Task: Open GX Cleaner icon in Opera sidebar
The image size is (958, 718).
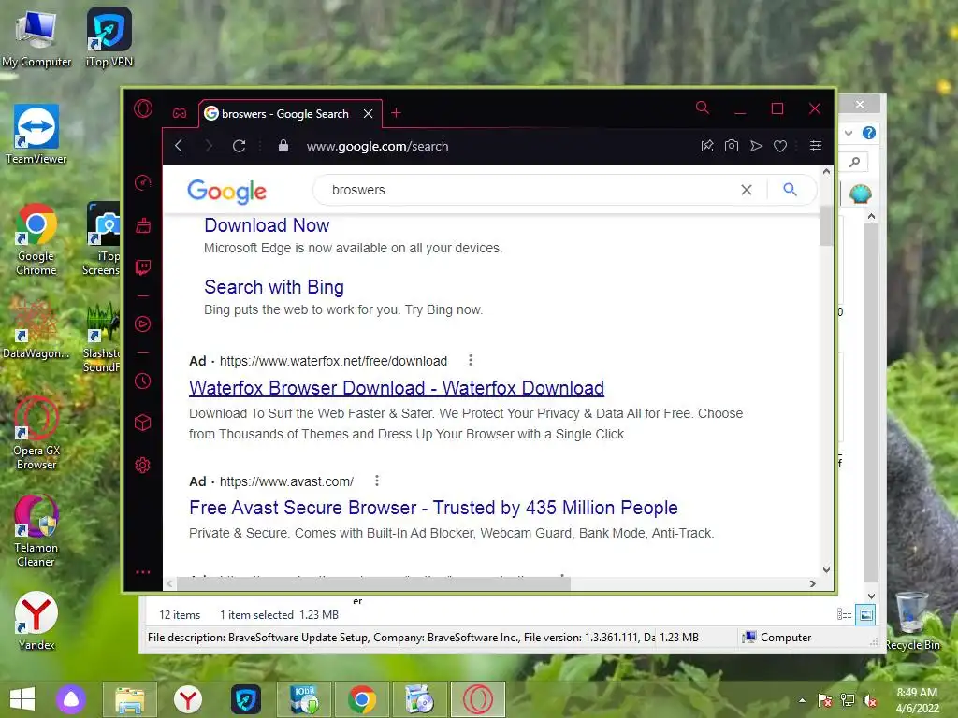Action: pos(143,225)
